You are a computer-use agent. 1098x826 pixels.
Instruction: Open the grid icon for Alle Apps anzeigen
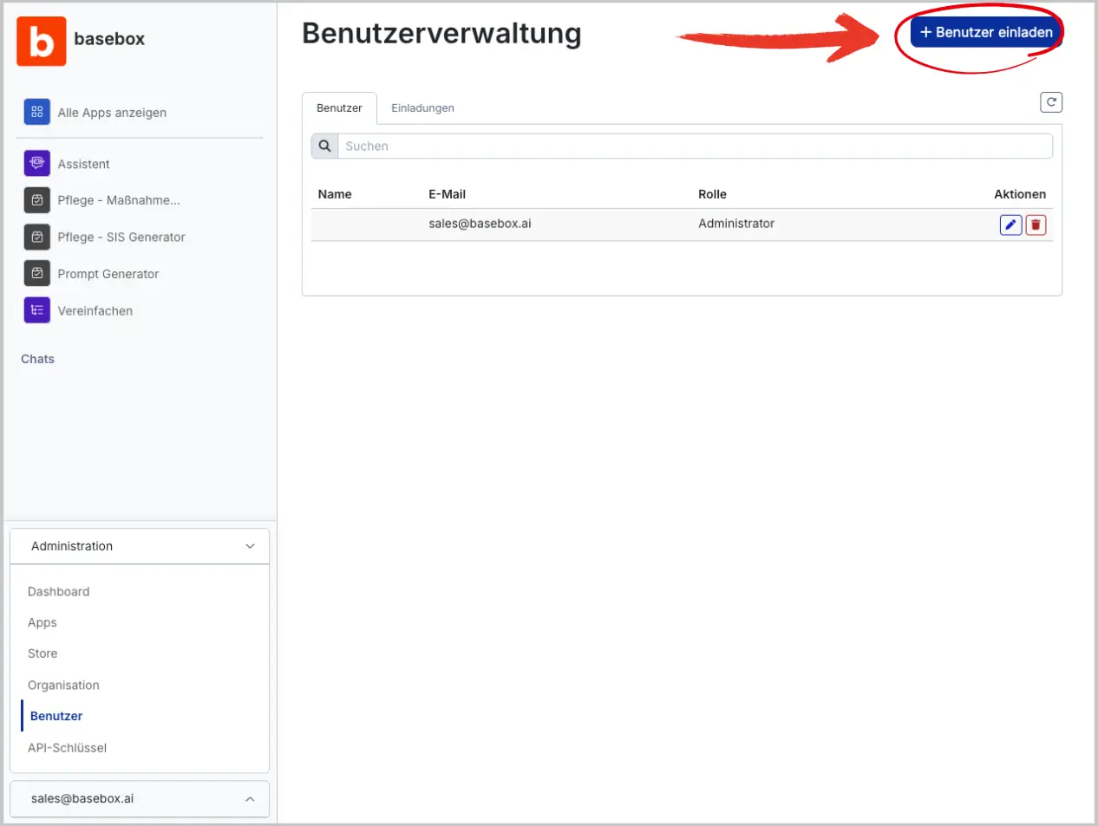[x=37, y=111]
